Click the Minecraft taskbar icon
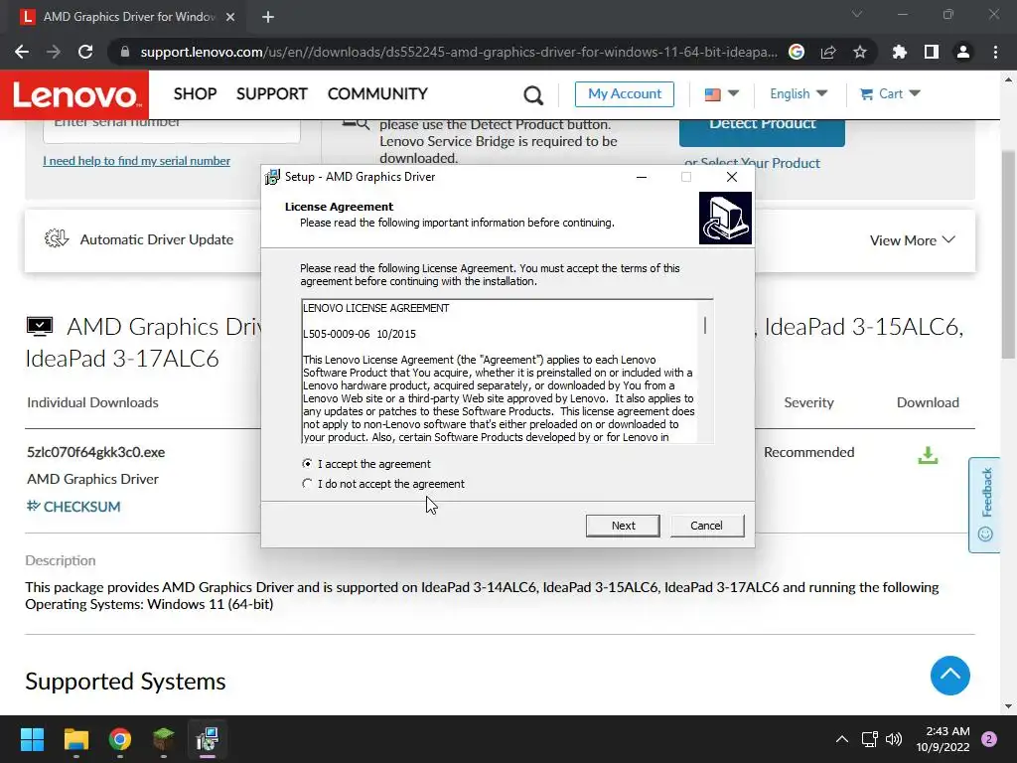 pyautogui.click(x=164, y=739)
